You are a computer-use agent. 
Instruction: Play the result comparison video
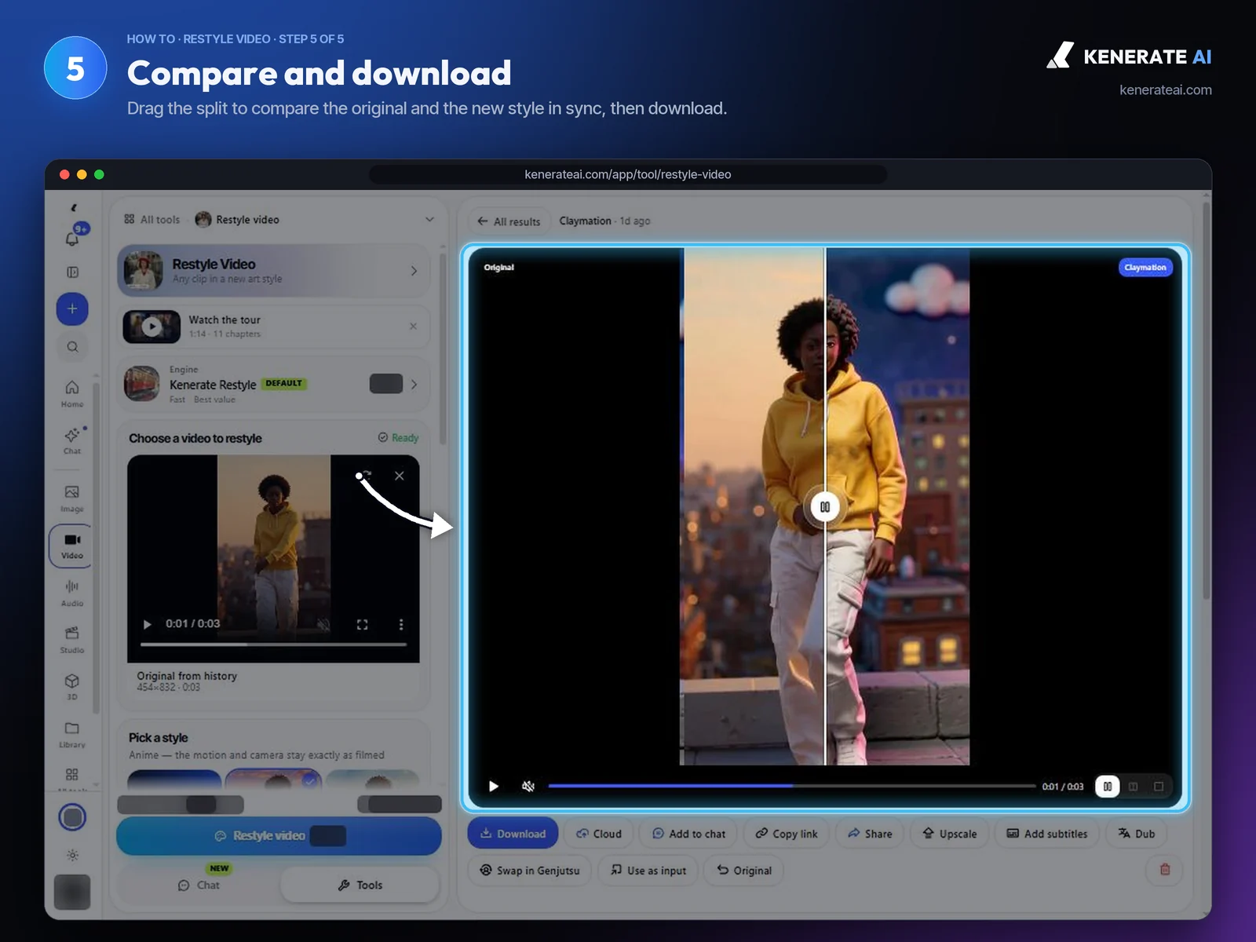point(494,786)
